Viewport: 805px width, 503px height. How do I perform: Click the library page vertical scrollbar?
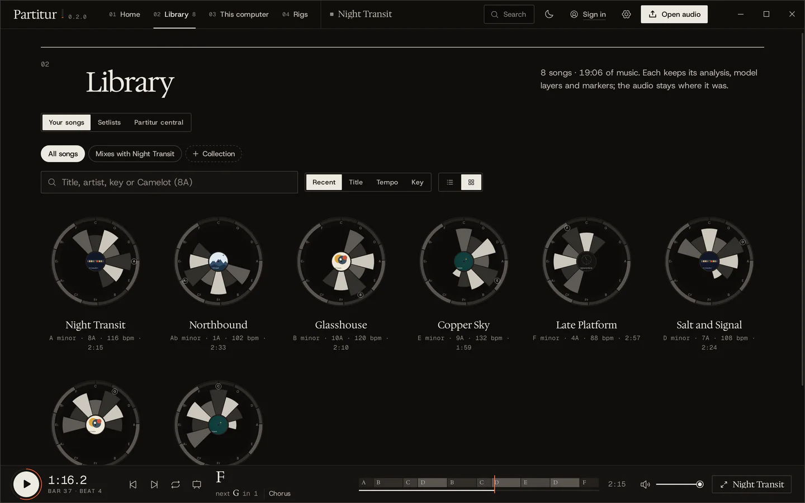click(x=803, y=210)
